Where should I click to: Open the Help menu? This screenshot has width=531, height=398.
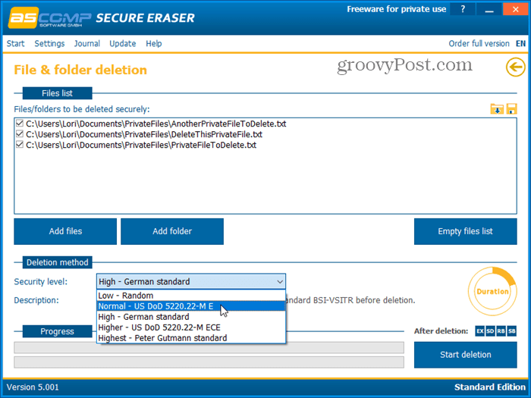(x=154, y=44)
